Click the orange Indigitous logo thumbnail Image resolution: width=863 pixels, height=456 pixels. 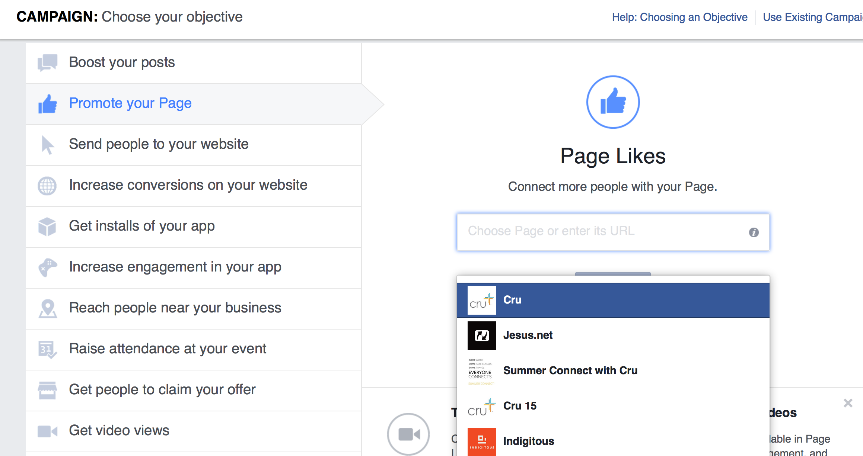[x=482, y=441]
